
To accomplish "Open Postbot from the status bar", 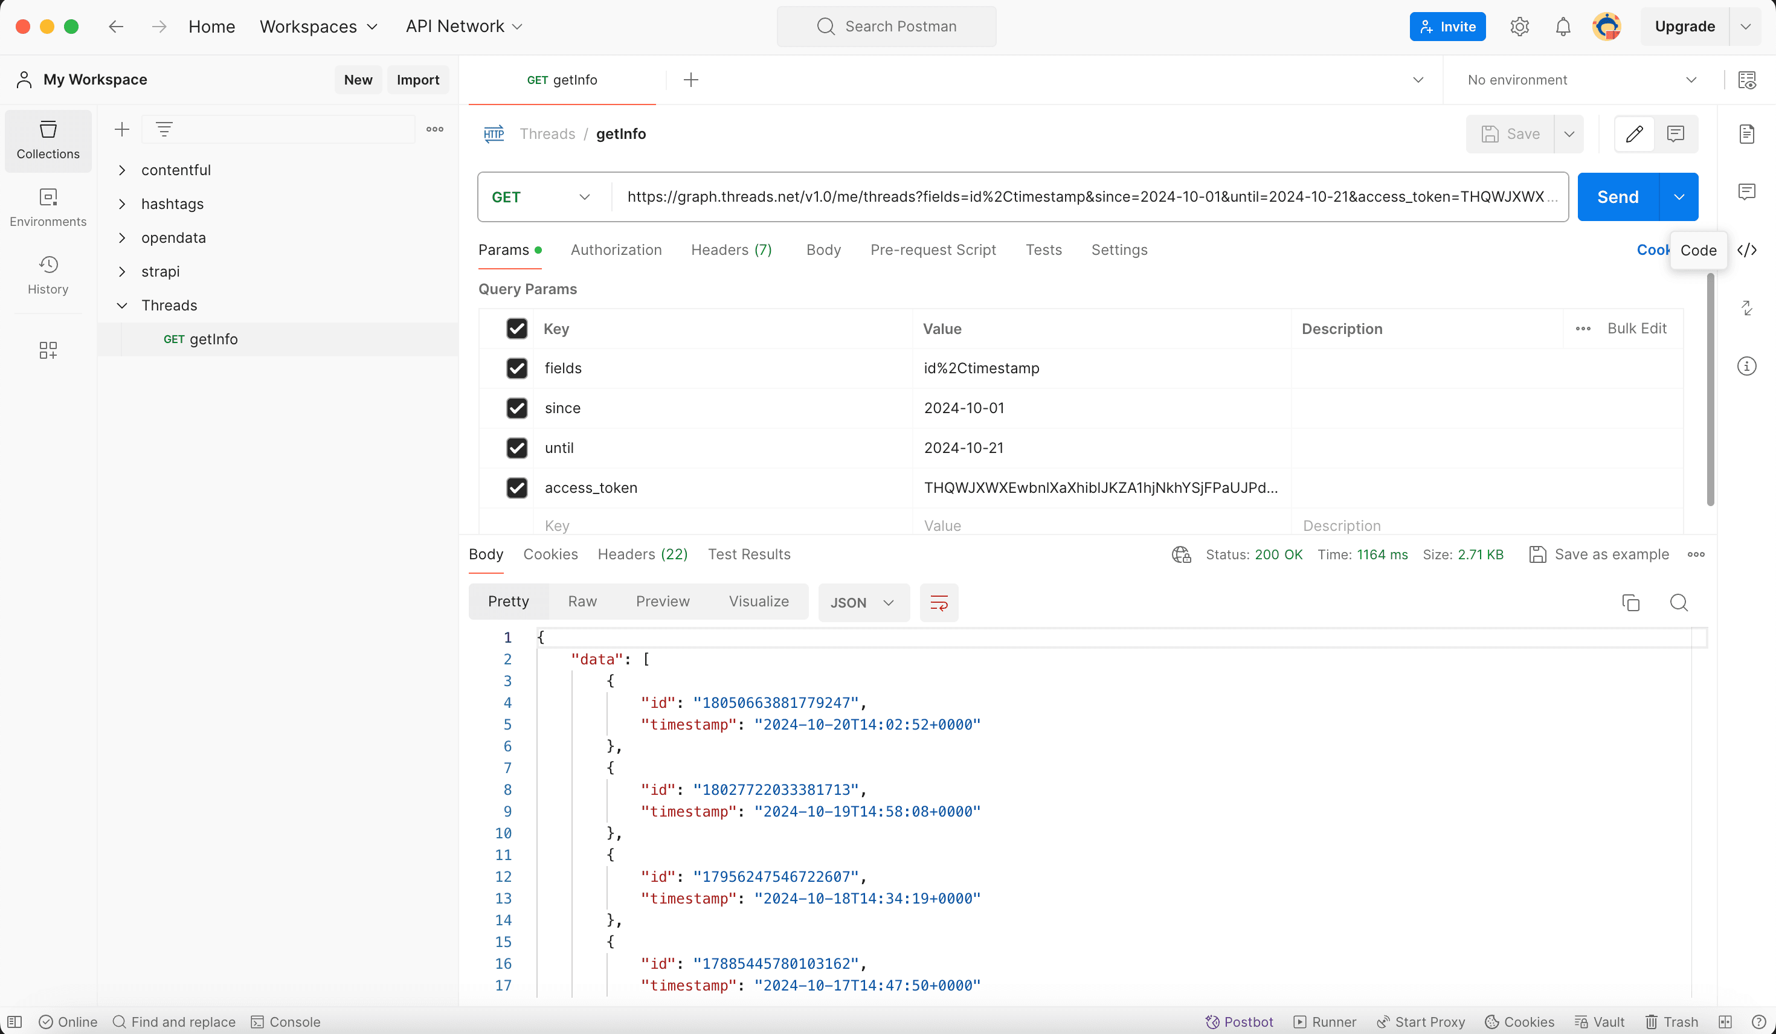I will pyautogui.click(x=1239, y=1022).
